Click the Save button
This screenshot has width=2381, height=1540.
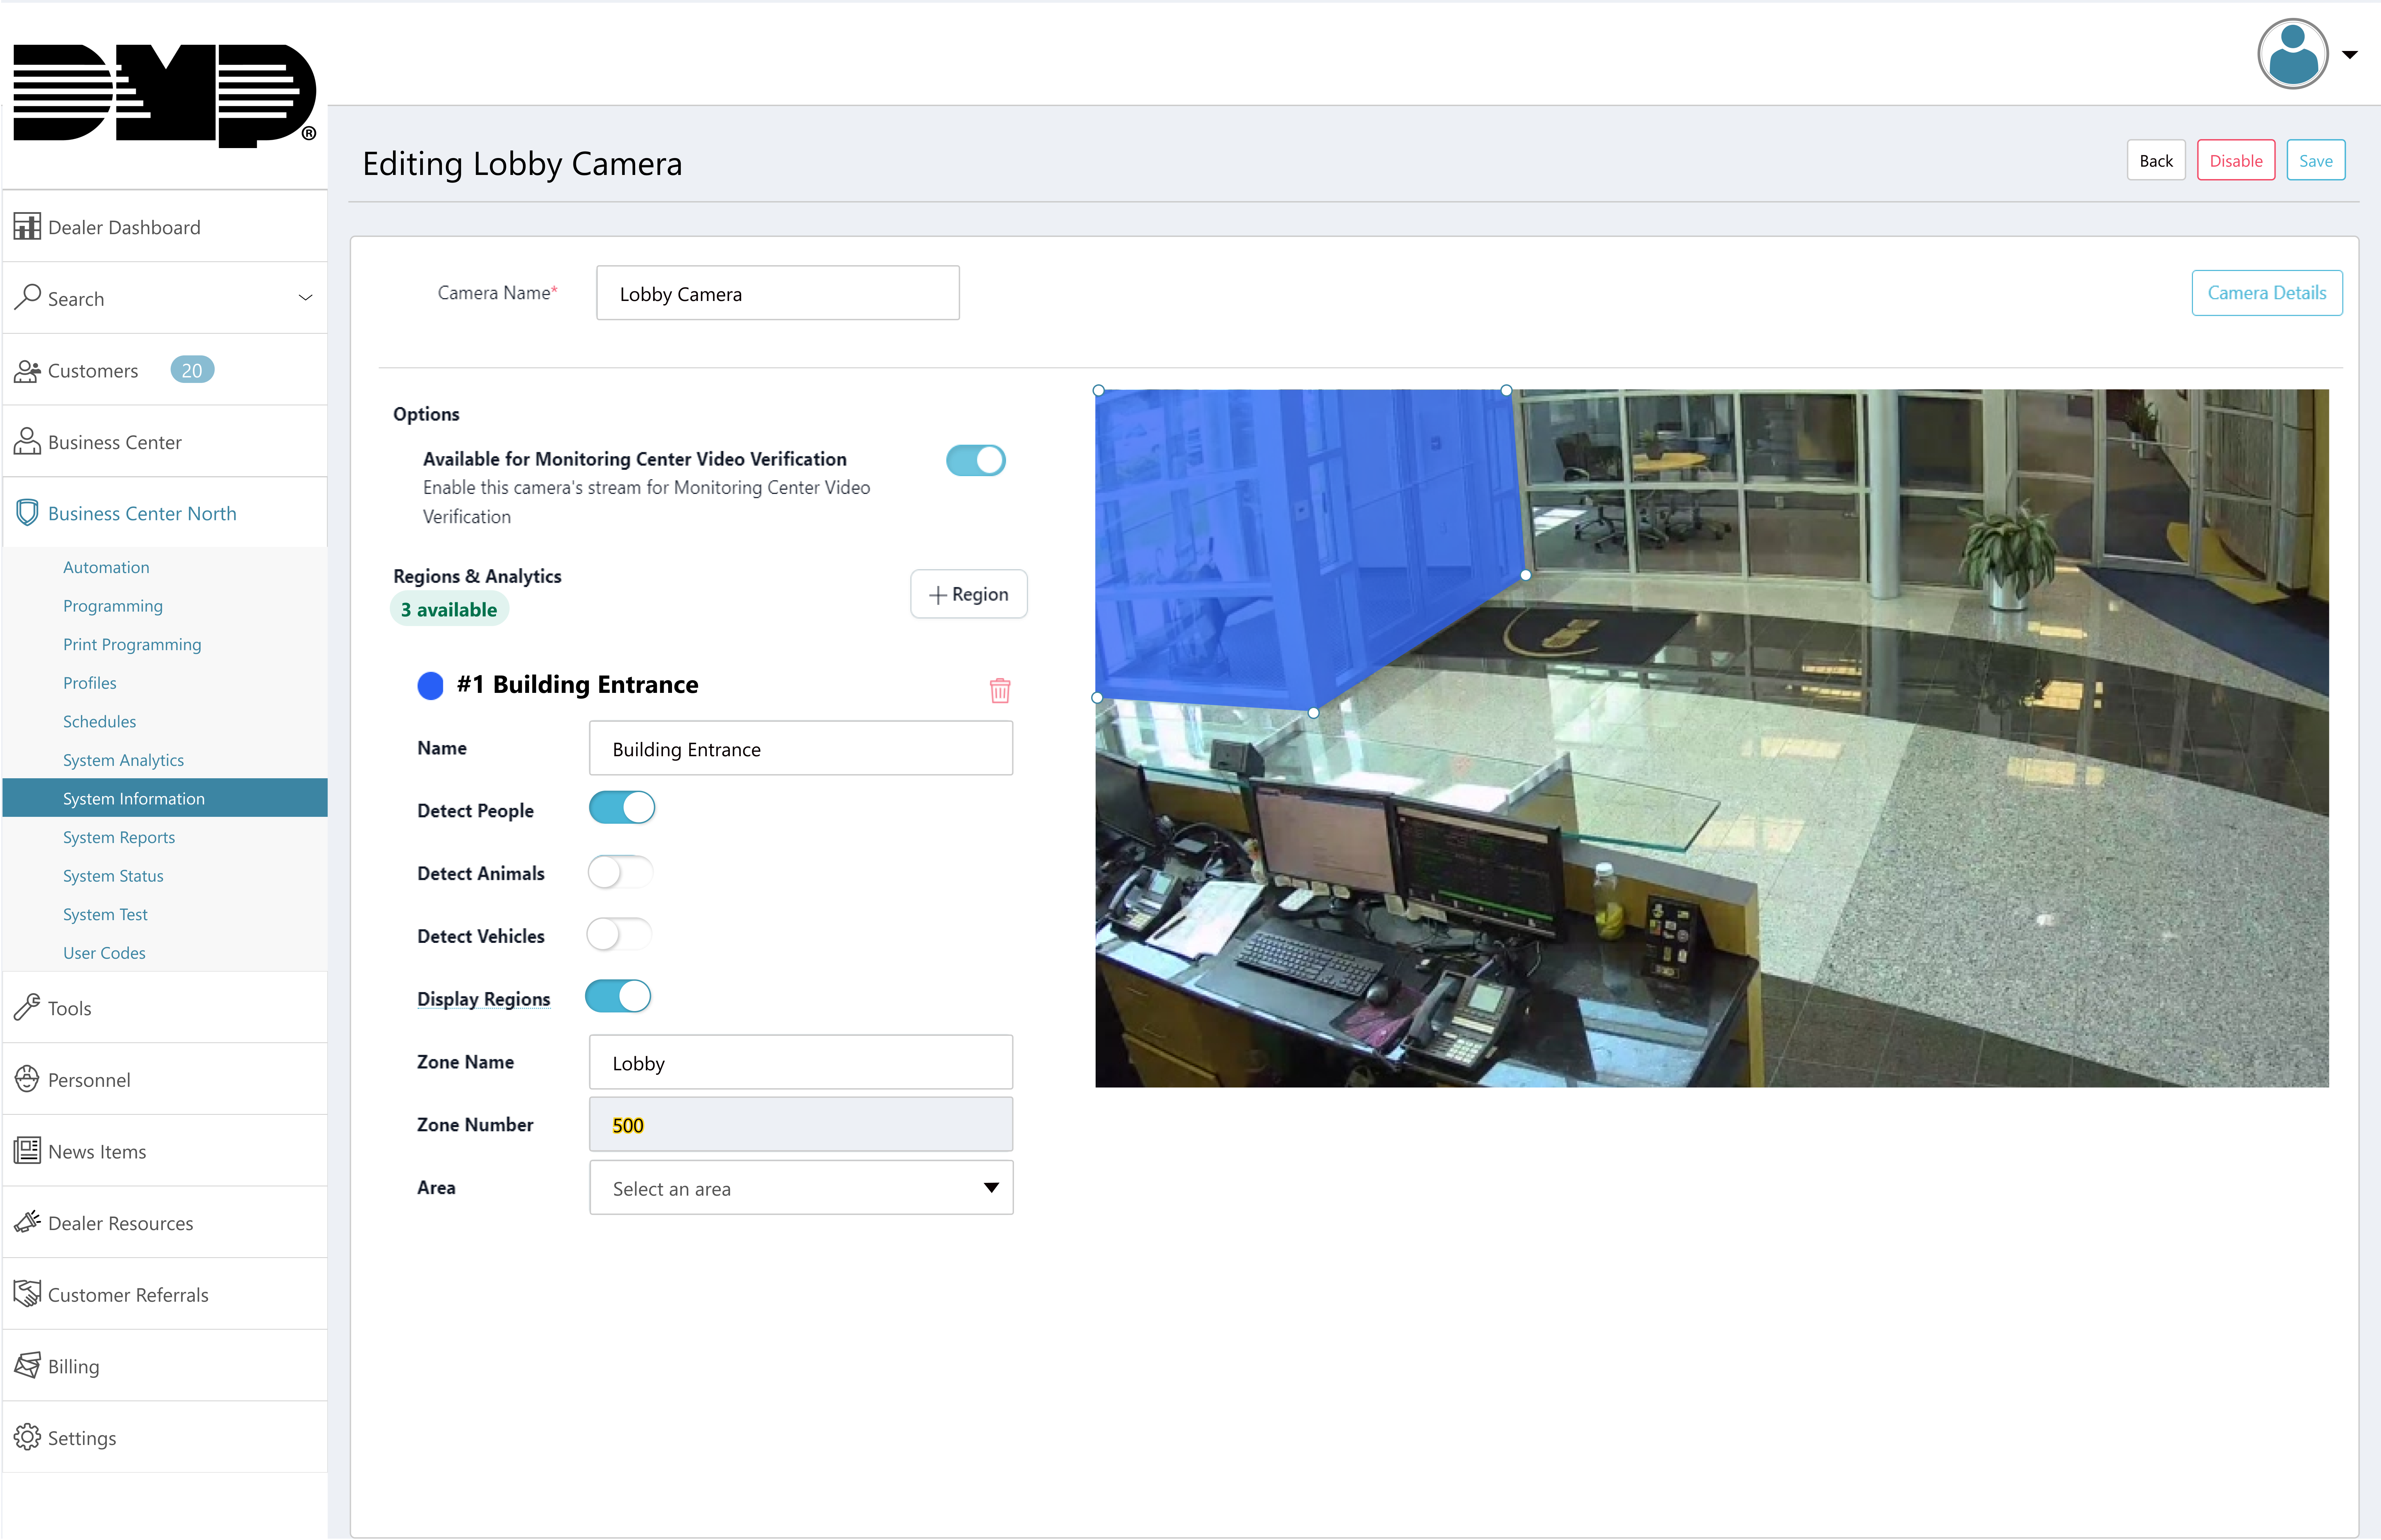point(2316,160)
